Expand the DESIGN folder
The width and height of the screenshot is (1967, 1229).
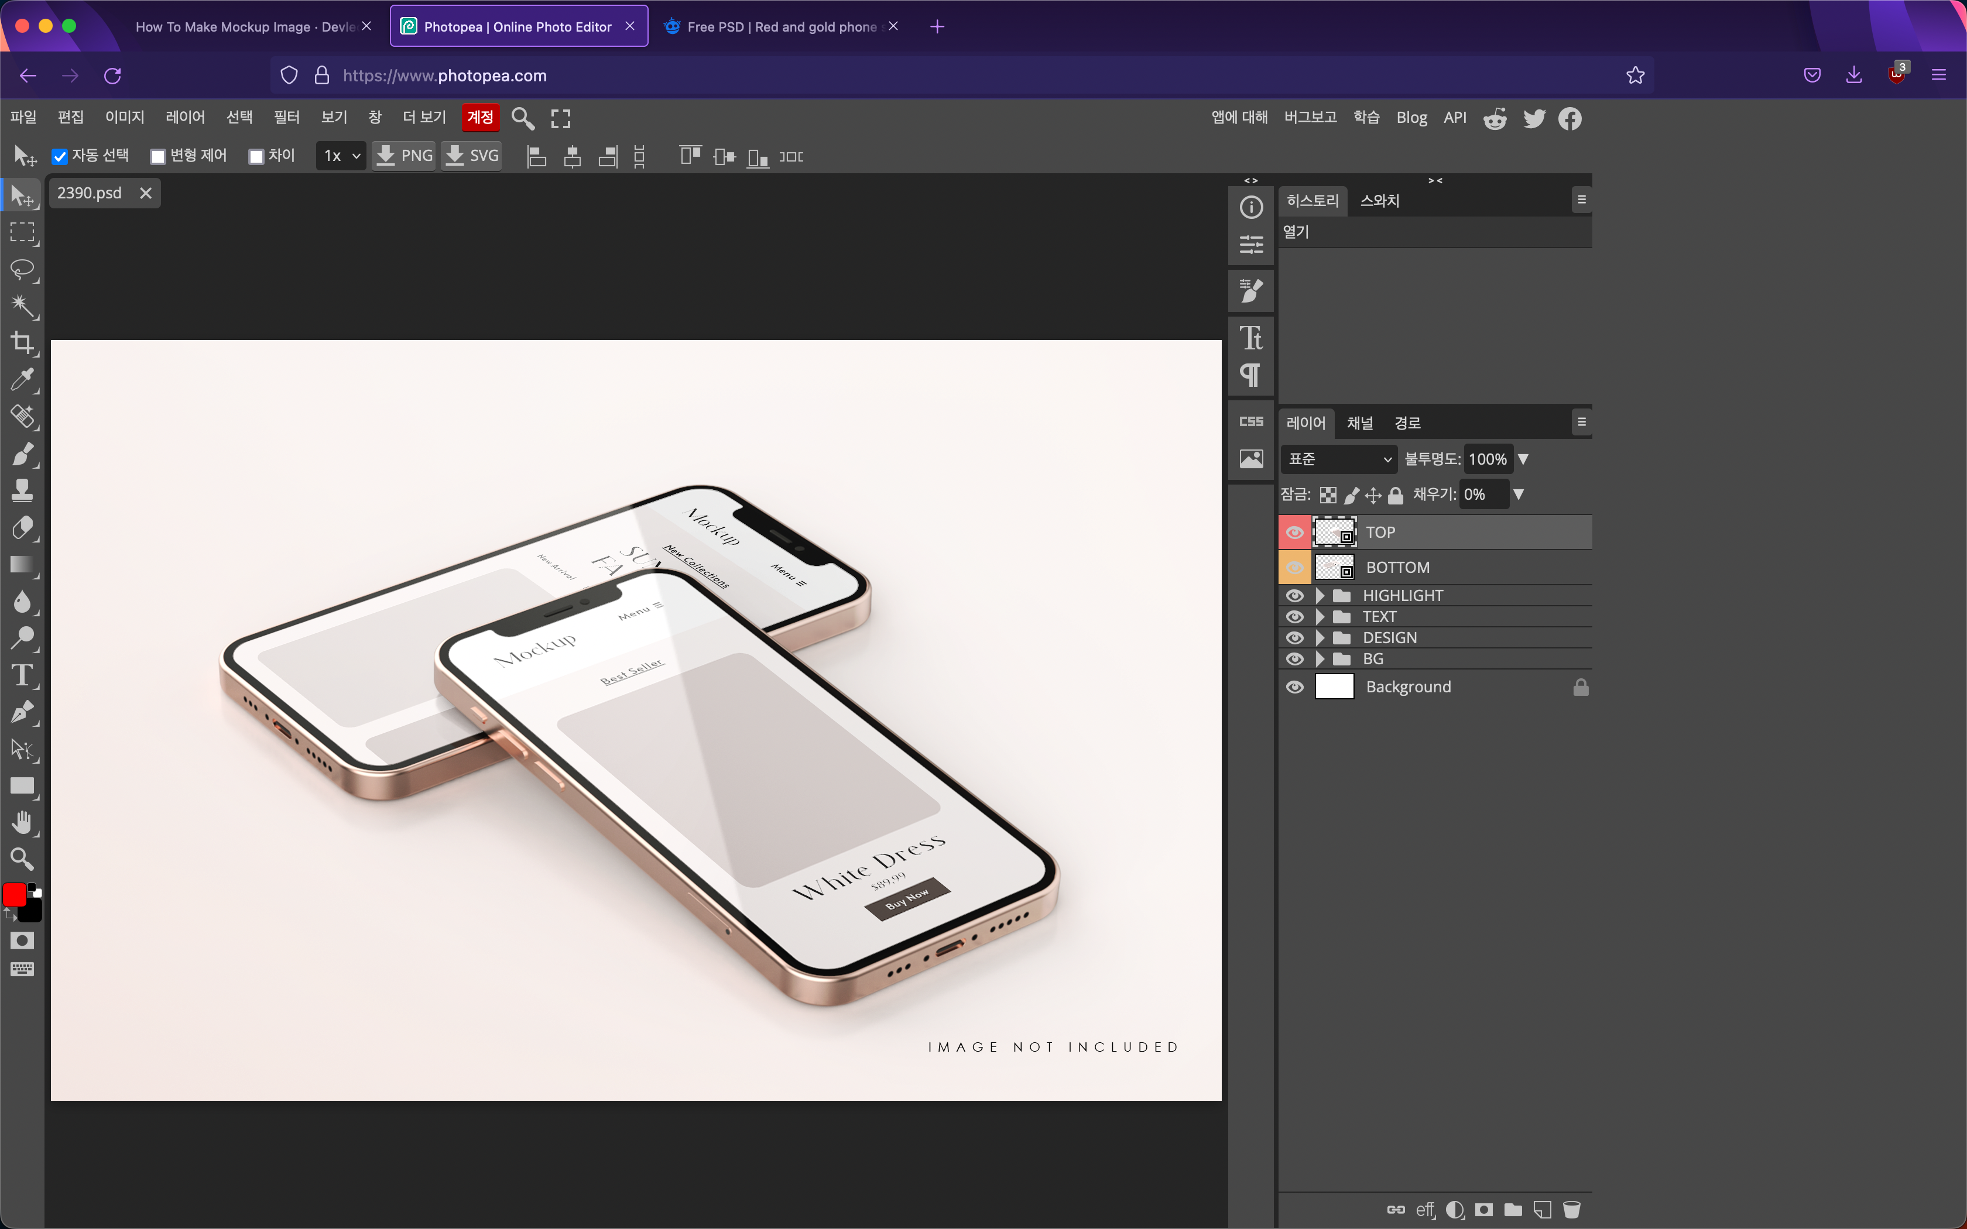[1320, 638]
